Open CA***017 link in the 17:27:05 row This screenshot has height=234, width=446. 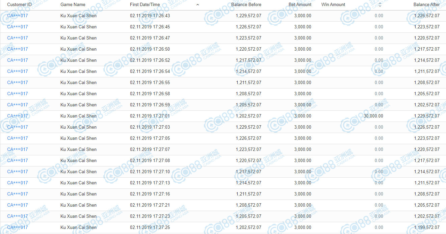click(18, 138)
